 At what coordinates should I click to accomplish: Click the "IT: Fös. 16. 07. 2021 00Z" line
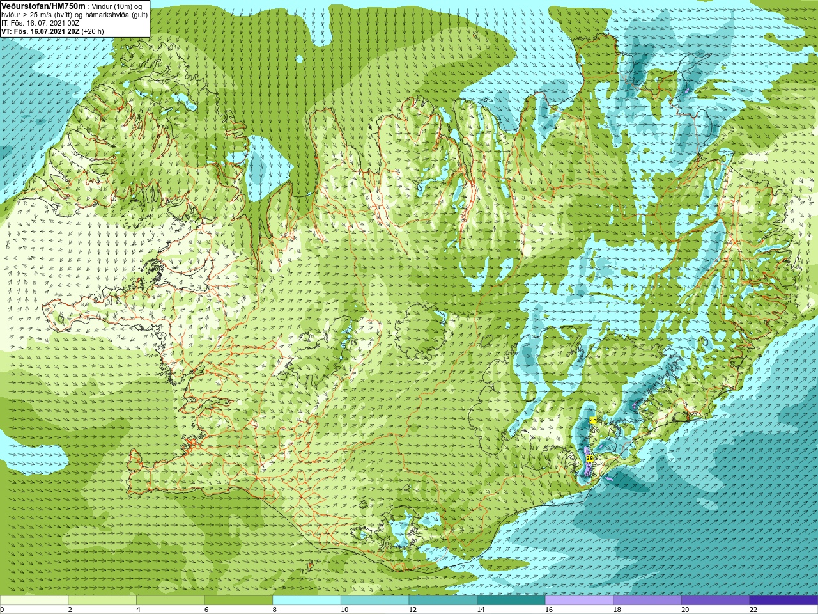pyautogui.click(x=40, y=23)
